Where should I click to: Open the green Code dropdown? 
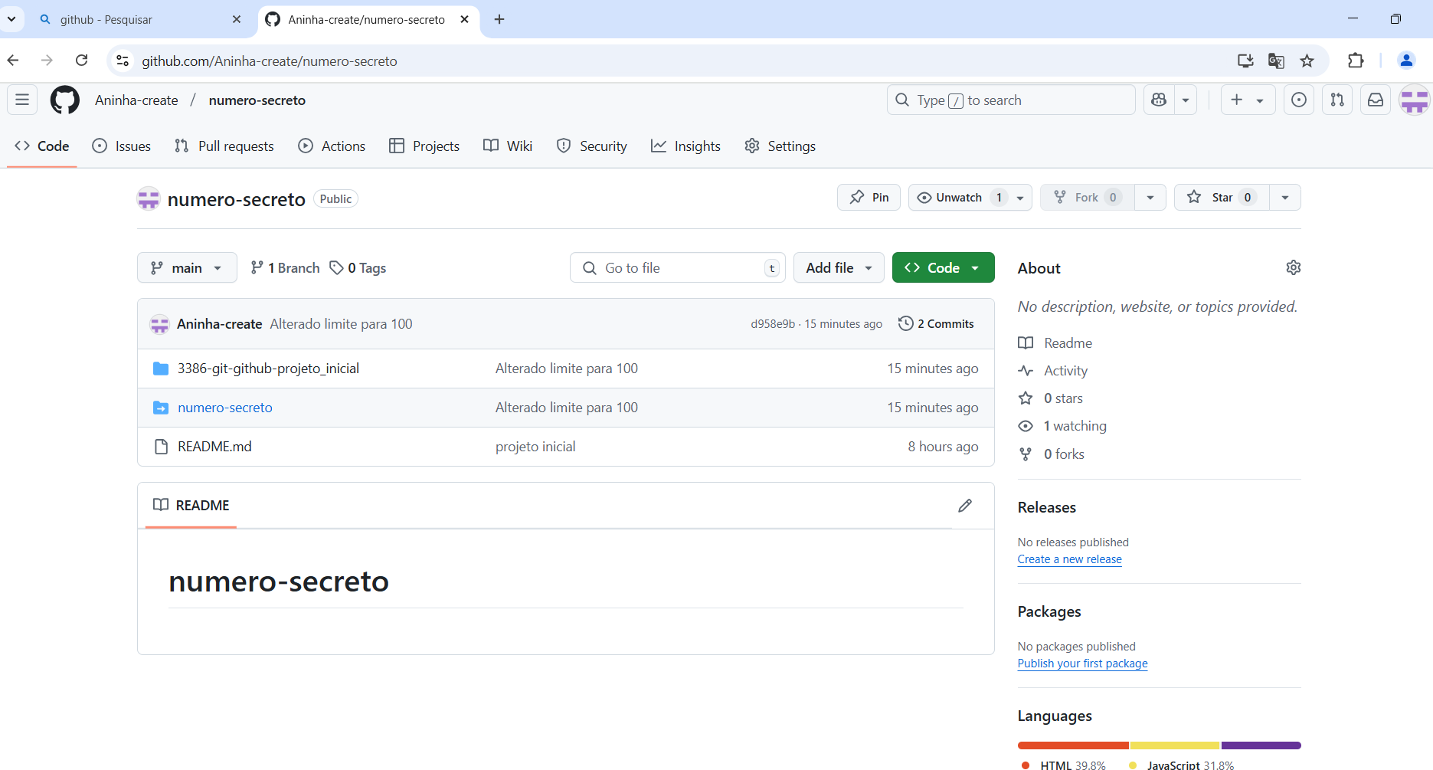click(943, 267)
